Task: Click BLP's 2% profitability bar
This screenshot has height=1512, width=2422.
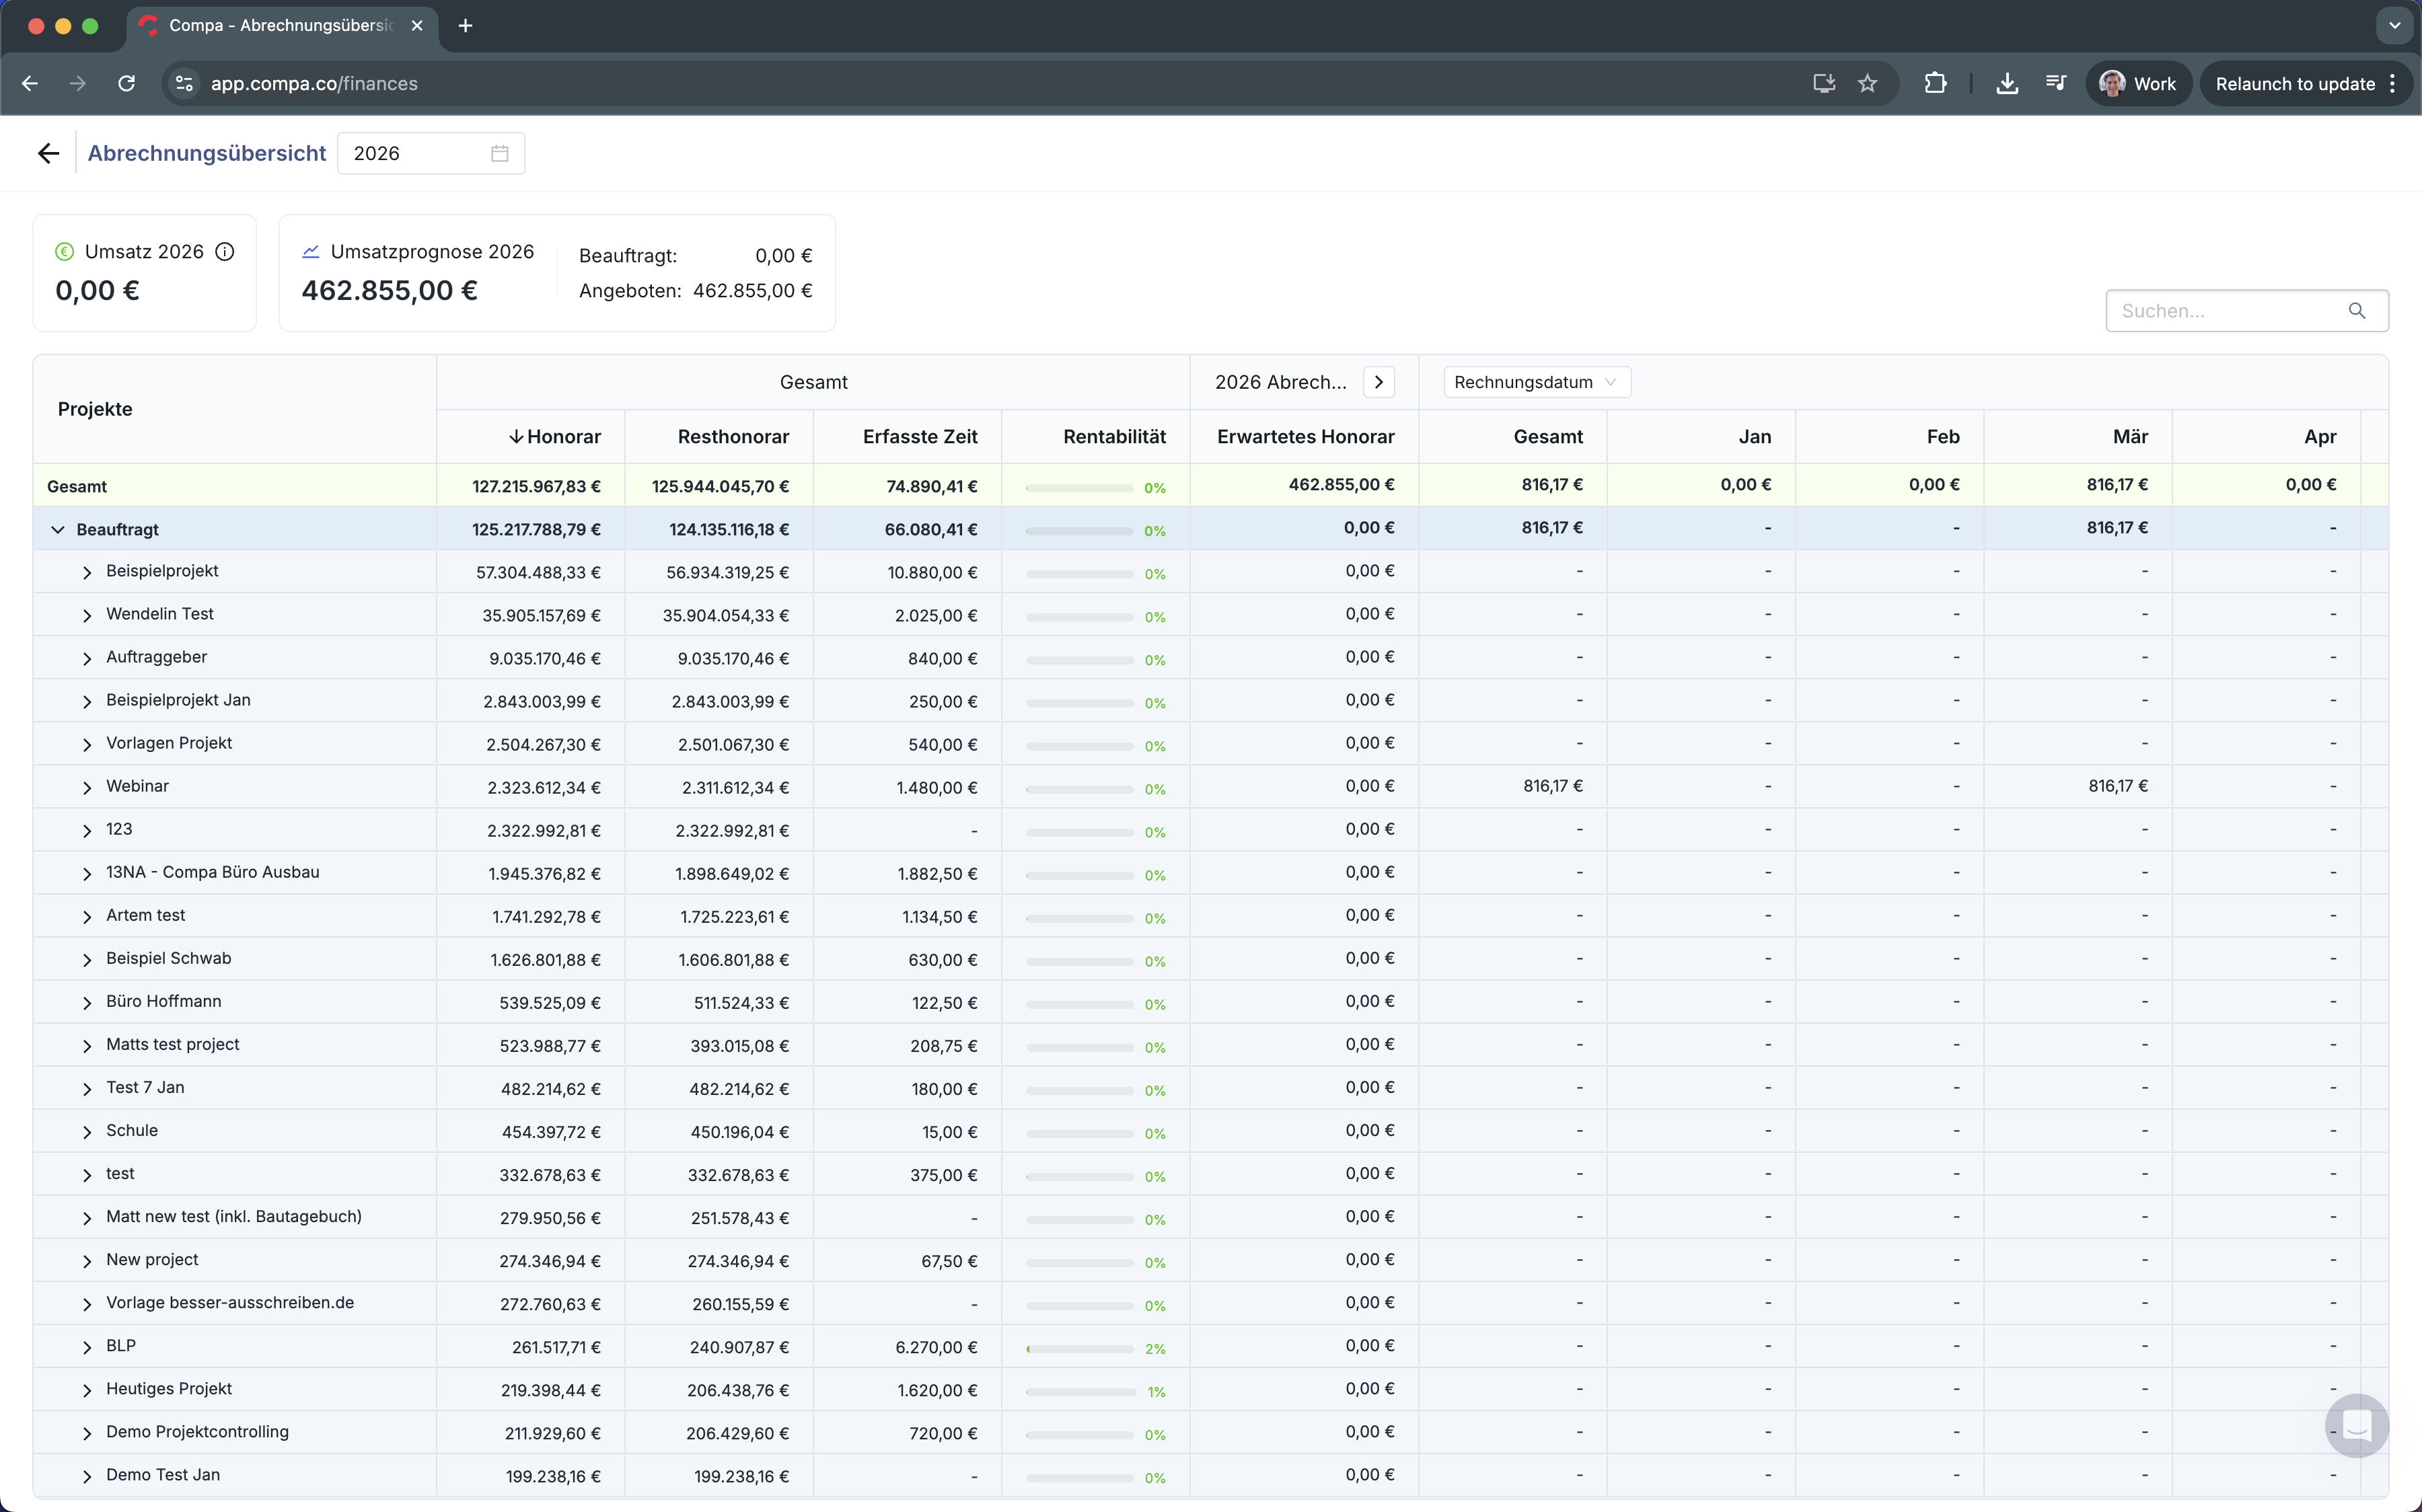Action: tap(1080, 1348)
